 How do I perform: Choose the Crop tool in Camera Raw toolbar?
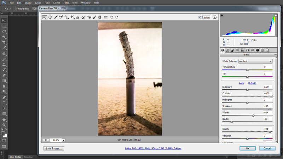coord(73,17)
